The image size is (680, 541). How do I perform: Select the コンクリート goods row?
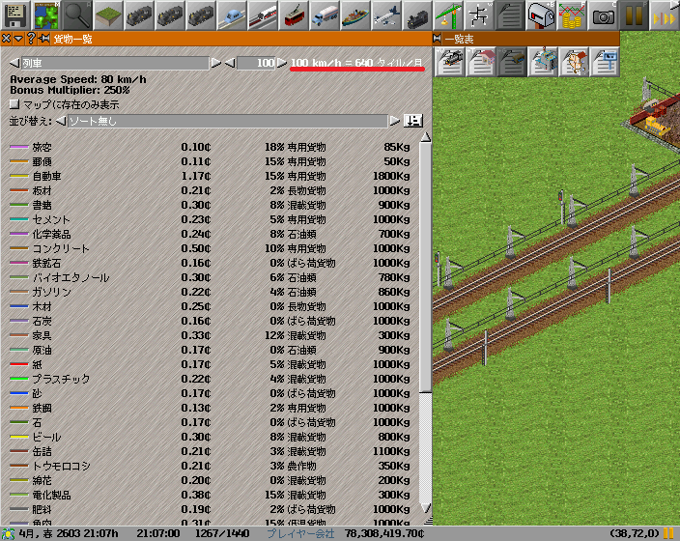211,248
